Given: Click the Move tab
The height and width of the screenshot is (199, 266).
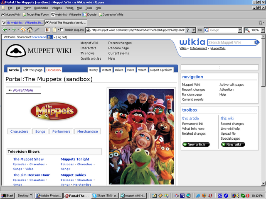Looking at the screenshot, I should pyautogui.click(x=131, y=70).
